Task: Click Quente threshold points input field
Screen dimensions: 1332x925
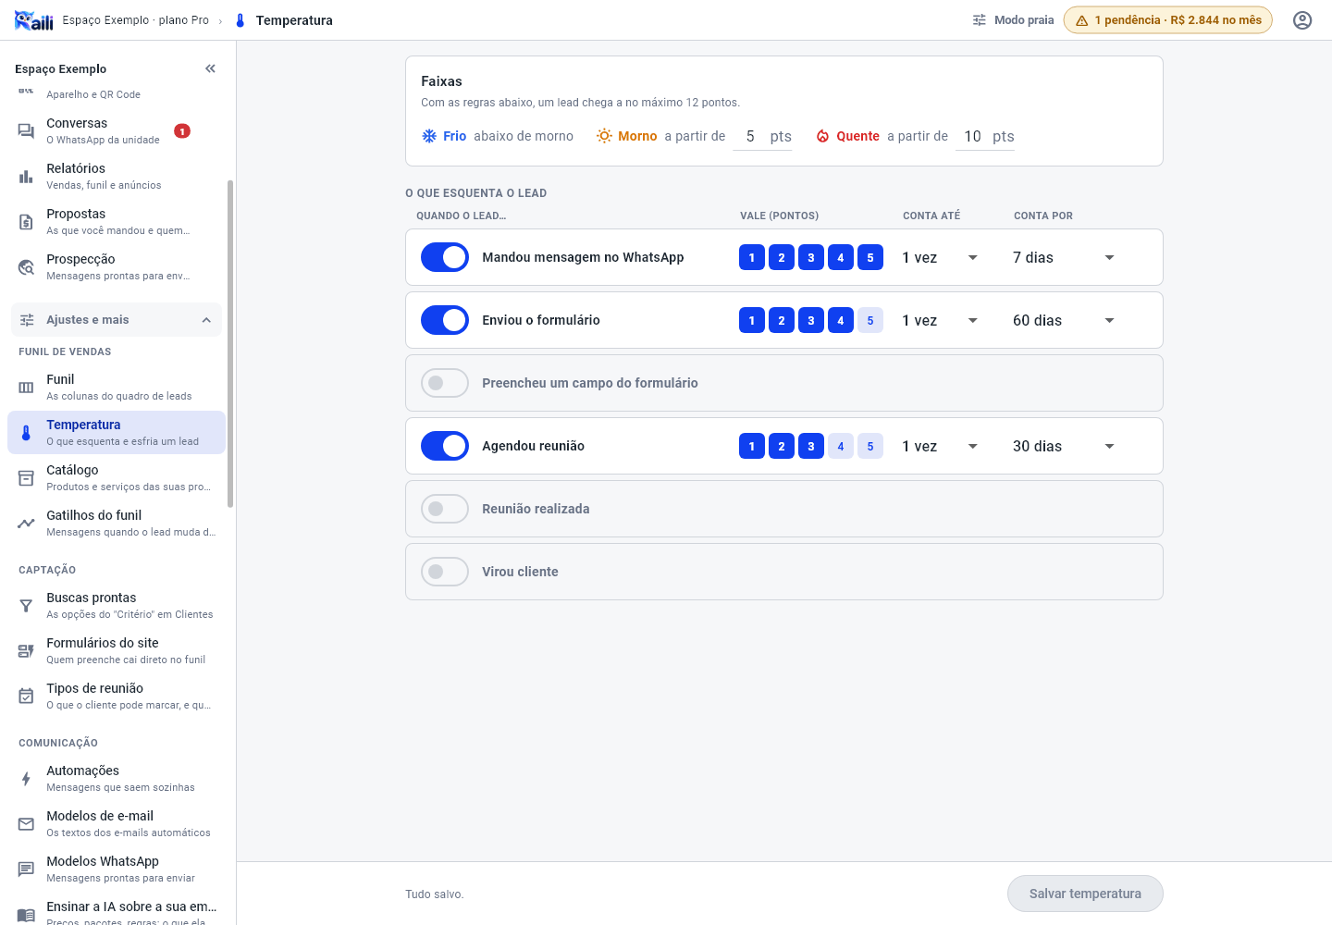Action: (972, 137)
